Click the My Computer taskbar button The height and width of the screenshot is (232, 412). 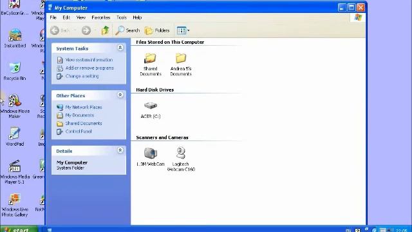(x=50, y=229)
